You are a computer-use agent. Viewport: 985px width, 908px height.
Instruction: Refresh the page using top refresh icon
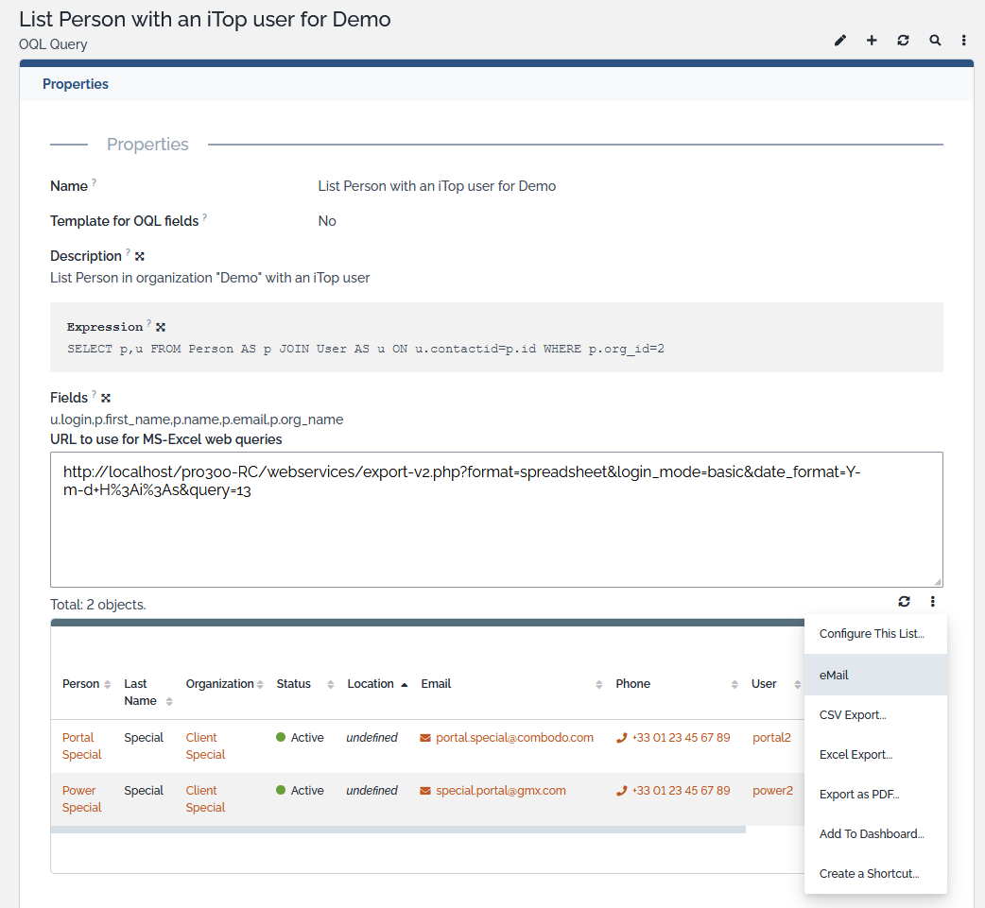tap(903, 41)
